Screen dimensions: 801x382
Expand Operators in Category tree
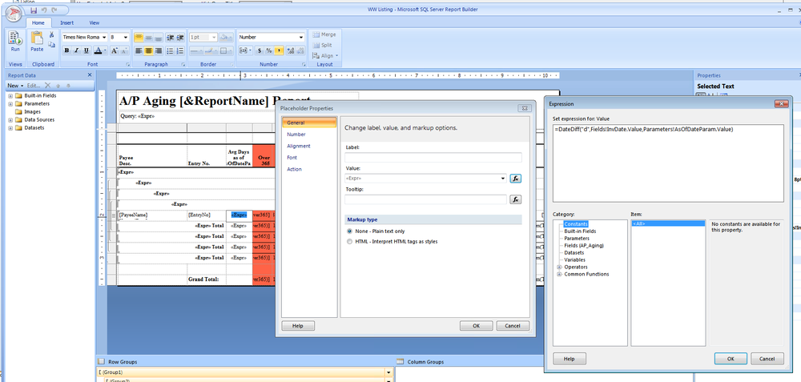tap(559, 267)
